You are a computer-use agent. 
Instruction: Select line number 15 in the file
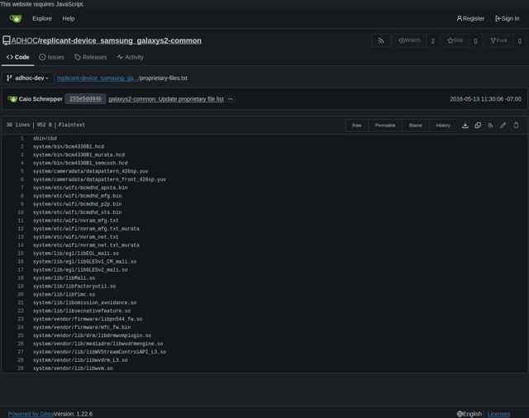click(21, 254)
